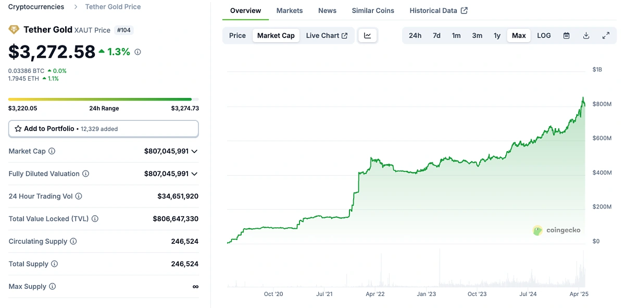The height and width of the screenshot is (308, 625).
Task: Click the Market Cap info icon
Action: (52, 151)
